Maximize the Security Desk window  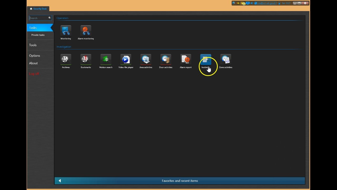click(x=300, y=3)
